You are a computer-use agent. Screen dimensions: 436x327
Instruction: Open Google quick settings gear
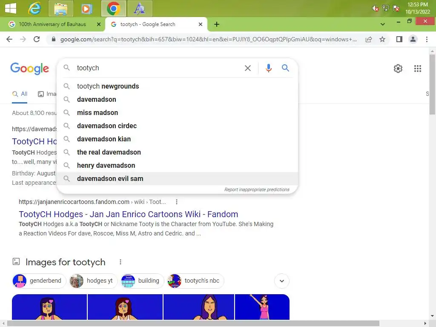point(398,69)
